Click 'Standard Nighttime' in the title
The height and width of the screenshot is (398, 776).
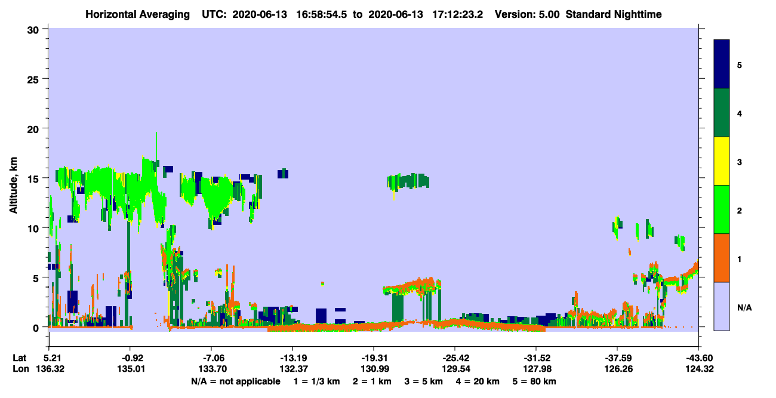614,14
